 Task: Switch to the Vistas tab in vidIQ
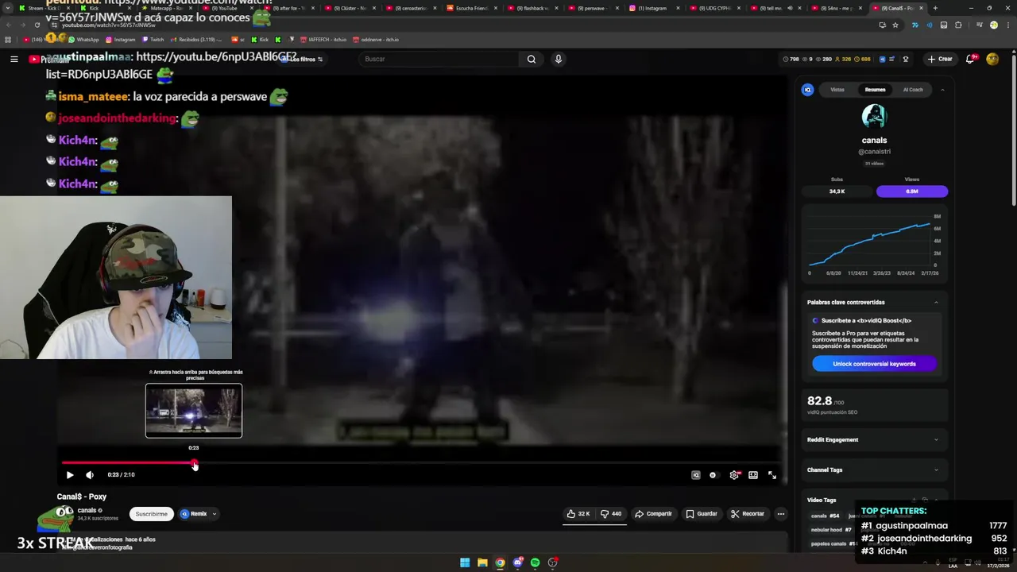coord(837,90)
